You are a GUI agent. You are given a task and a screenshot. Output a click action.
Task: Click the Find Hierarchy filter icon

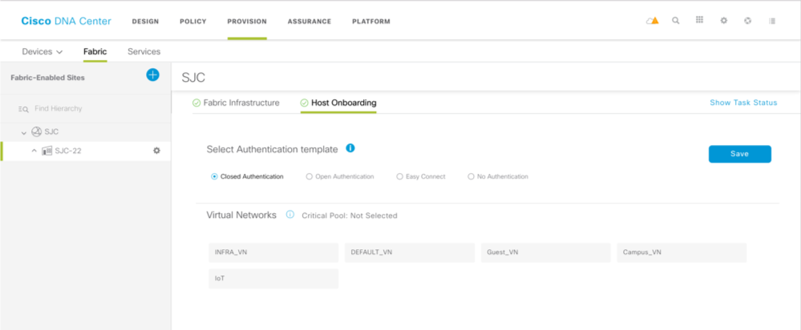pos(23,109)
